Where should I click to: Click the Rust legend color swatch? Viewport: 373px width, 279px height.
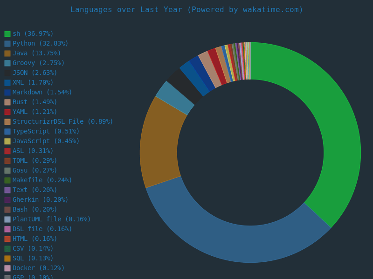pyautogui.click(x=7, y=102)
